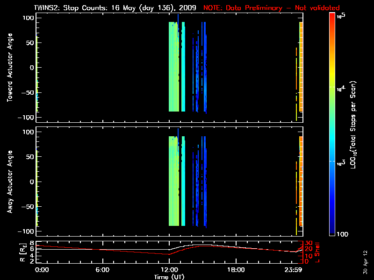This screenshot has height=280, width=374.
Task: Click the orange band at Toward panel's right edge
Action: coord(301,65)
